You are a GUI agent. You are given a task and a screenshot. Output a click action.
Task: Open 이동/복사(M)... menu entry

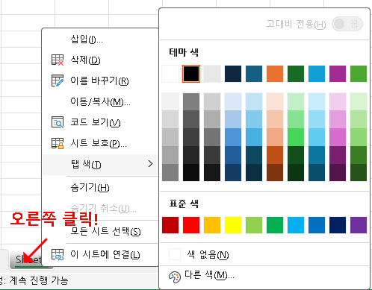pos(100,101)
